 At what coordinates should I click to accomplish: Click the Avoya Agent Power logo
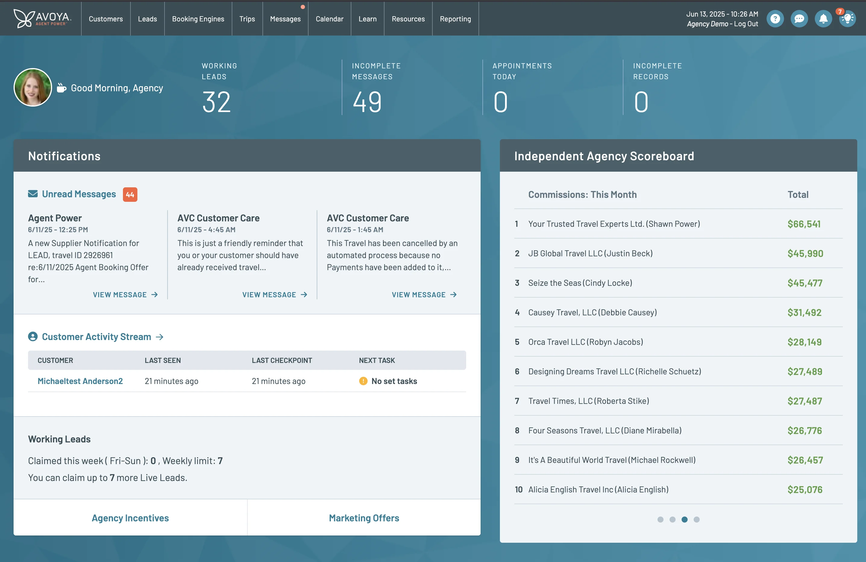pos(42,19)
